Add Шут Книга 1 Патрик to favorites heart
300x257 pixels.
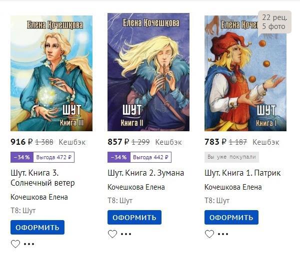(209, 234)
